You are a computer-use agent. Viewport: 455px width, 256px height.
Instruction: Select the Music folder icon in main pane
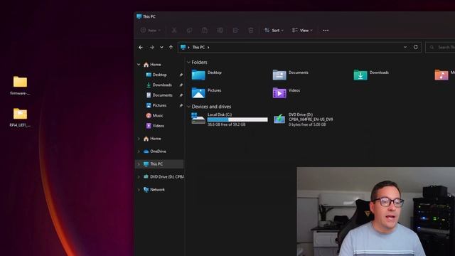441,75
